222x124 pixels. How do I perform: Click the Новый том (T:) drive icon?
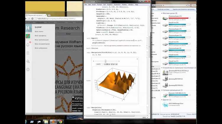pyautogui.click(x=165, y=64)
